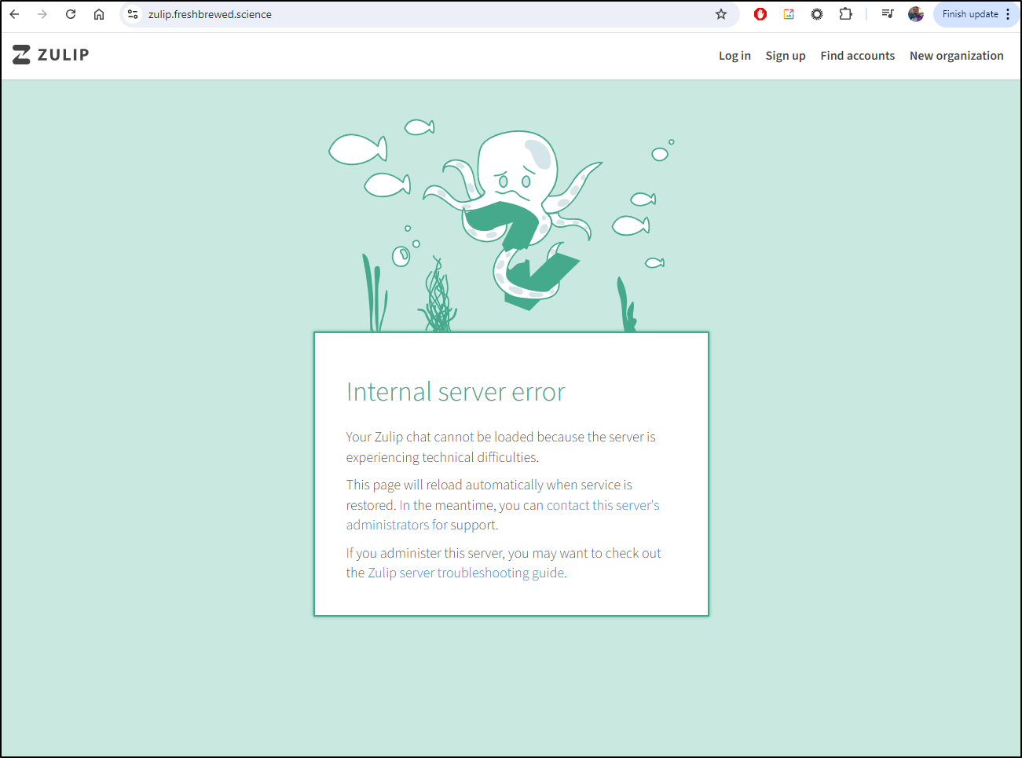
Task: Follow the contact this server's administrators link
Action: coord(603,505)
